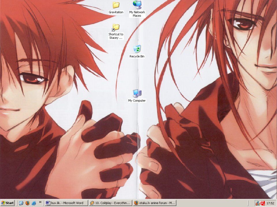Screen dimensions: 277x207
Task: Launch Firefox from the quick launch bar
Action: (27, 203)
